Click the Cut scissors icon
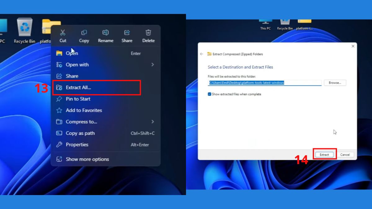This screenshot has height=209, width=372. (63, 33)
